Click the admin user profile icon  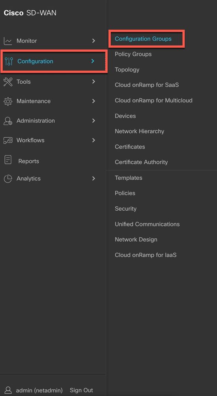click(x=8, y=390)
